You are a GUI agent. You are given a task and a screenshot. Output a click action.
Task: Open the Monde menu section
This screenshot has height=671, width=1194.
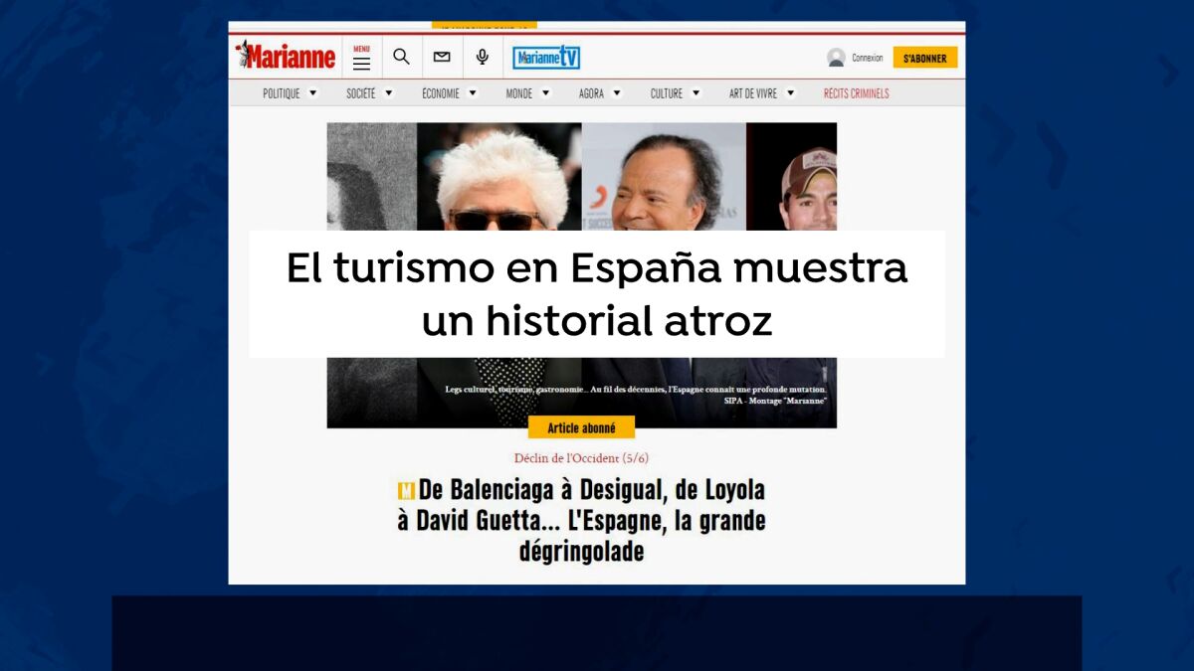click(518, 93)
